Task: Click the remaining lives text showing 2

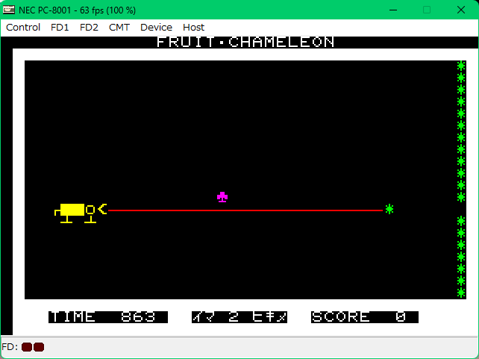Action: [x=239, y=317]
